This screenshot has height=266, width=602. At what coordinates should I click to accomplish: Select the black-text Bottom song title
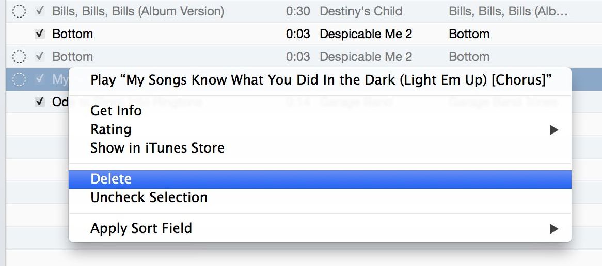click(73, 34)
